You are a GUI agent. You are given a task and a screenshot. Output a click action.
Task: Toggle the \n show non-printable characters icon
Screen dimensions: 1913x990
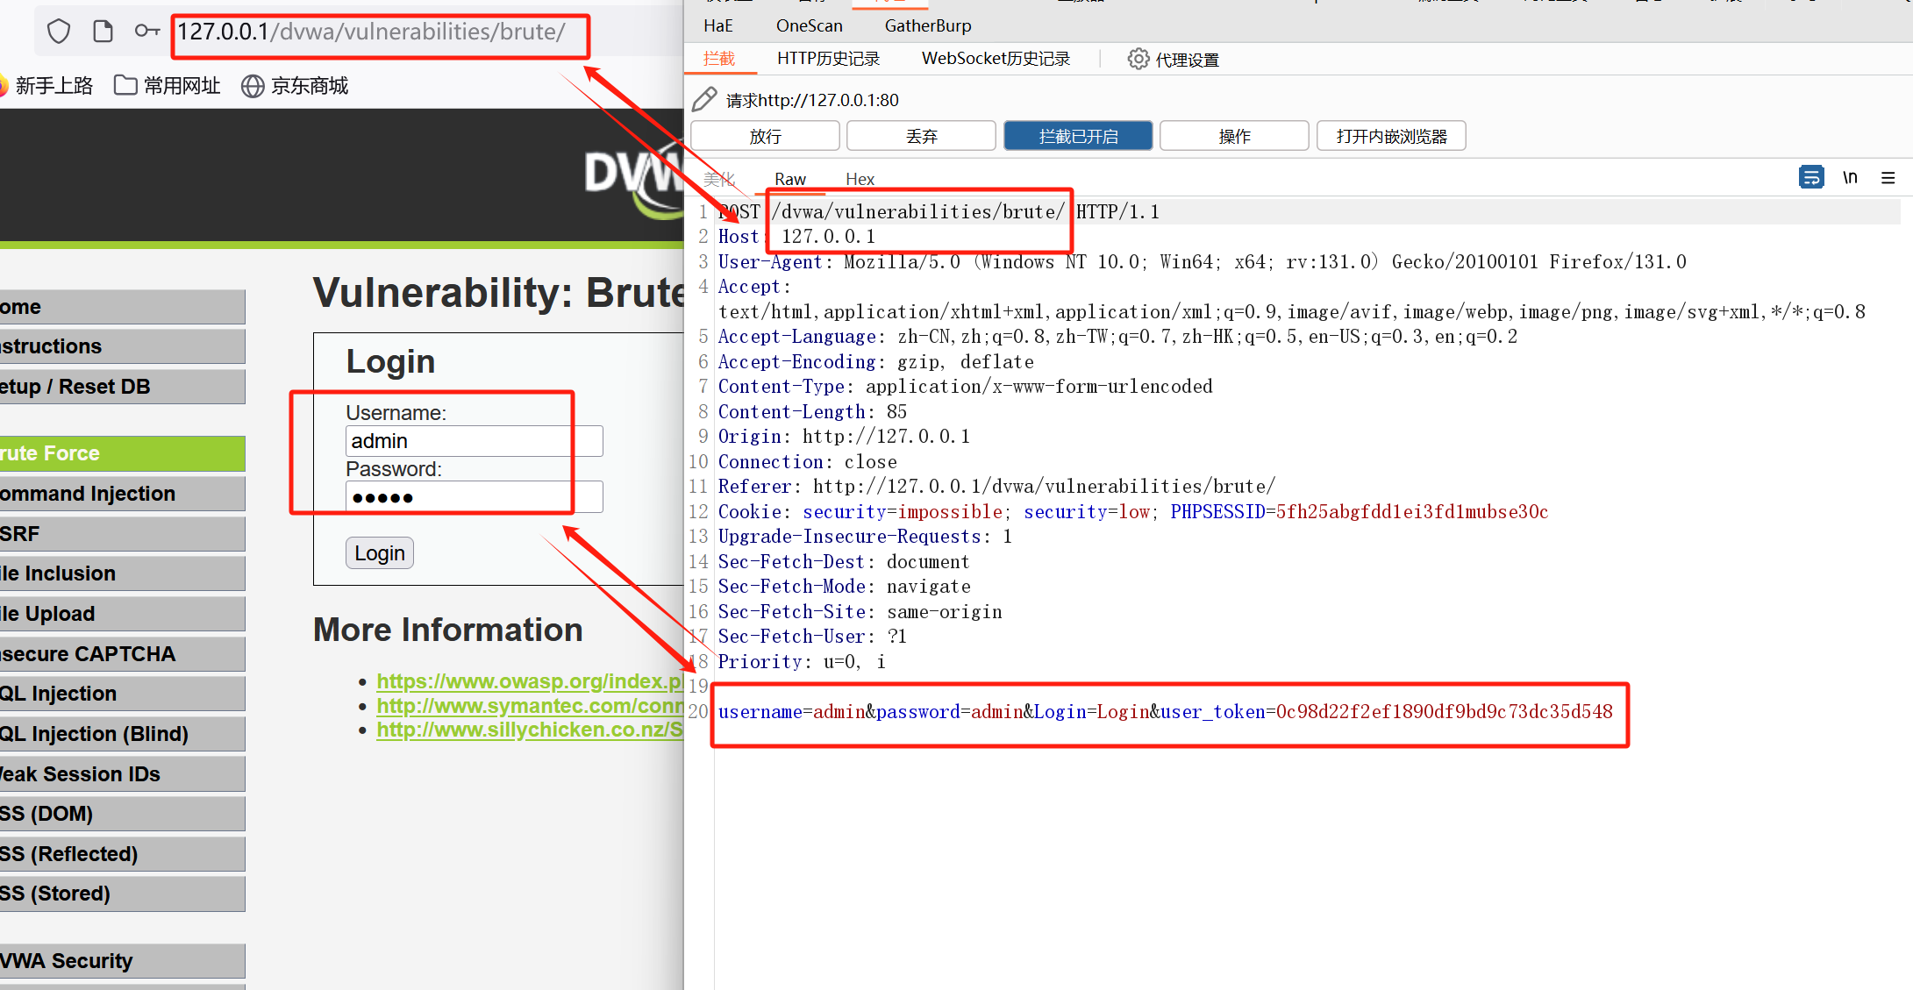click(x=1850, y=178)
